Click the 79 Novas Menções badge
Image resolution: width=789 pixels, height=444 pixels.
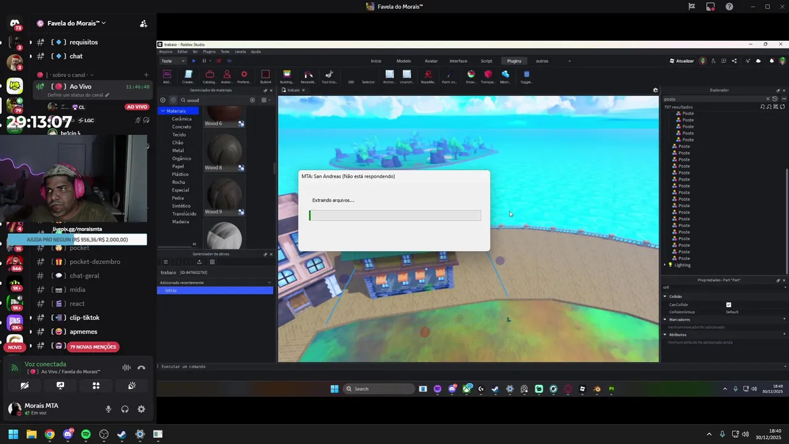pos(92,347)
